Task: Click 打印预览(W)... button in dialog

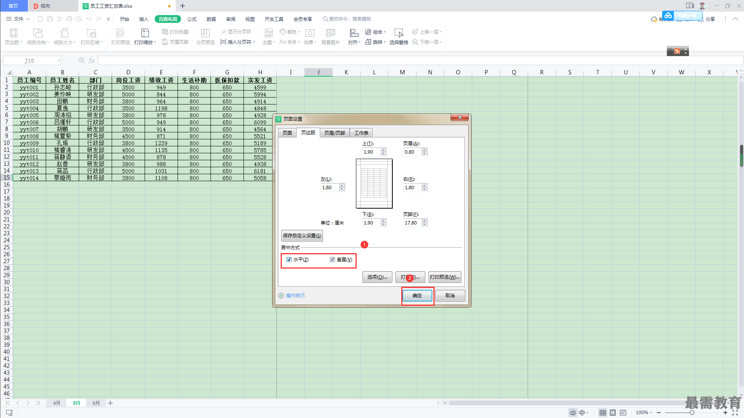Action: point(445,277)
